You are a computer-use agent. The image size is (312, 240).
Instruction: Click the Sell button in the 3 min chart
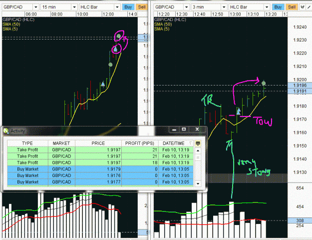(292, 7)
